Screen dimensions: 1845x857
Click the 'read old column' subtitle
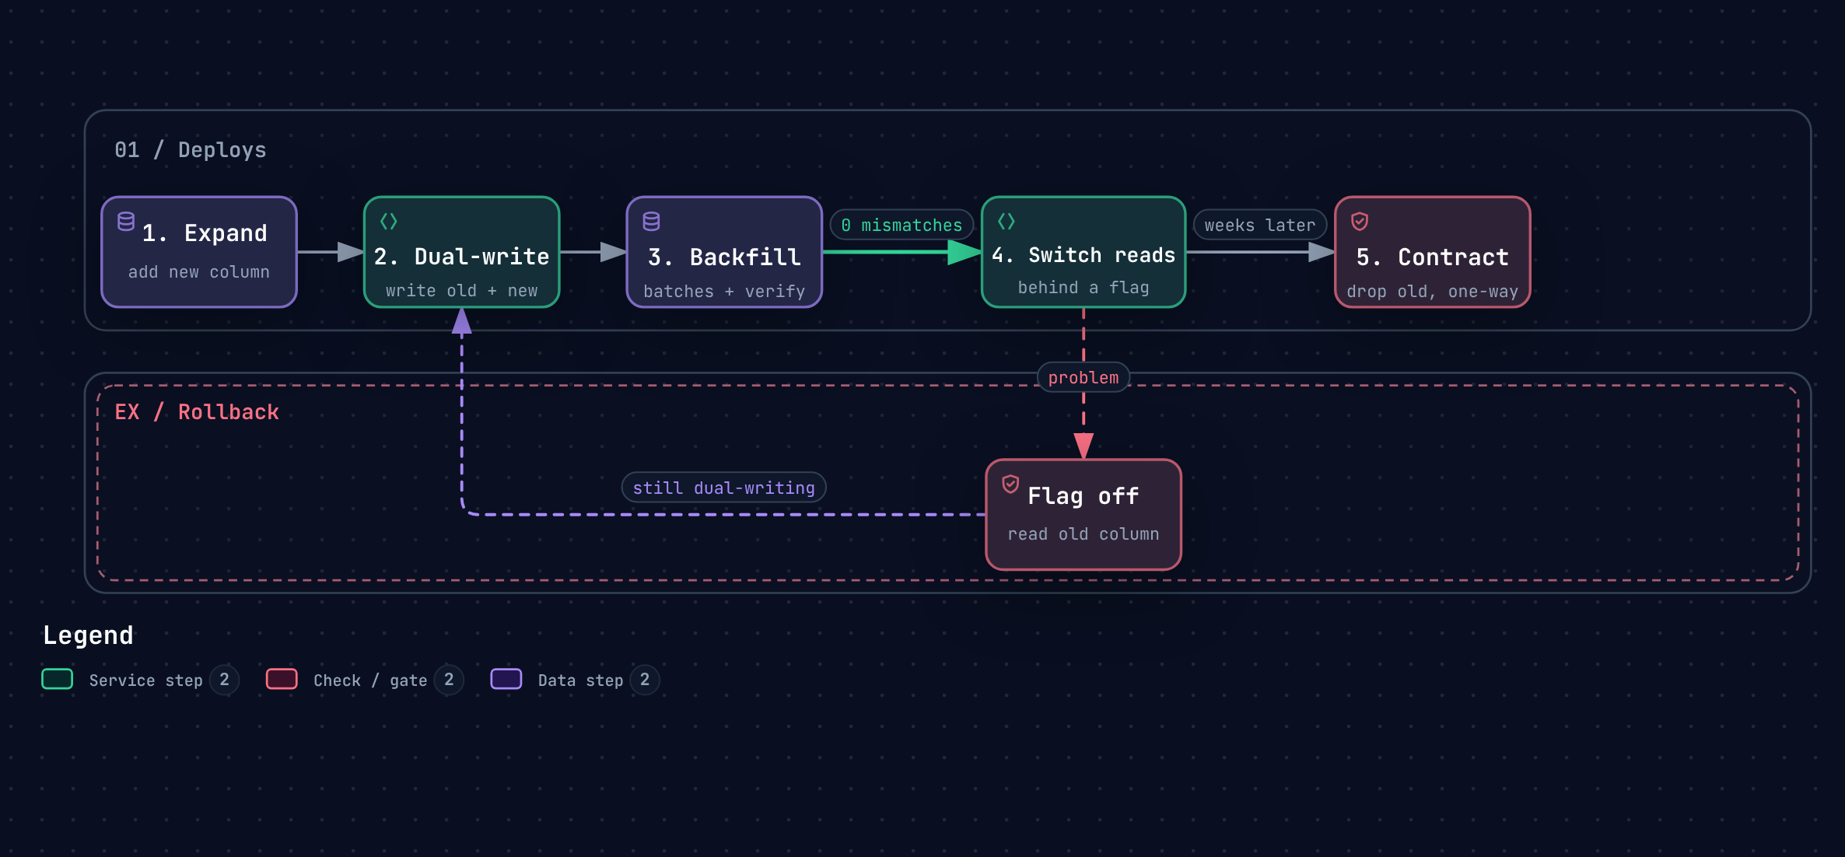(1084, 534)
